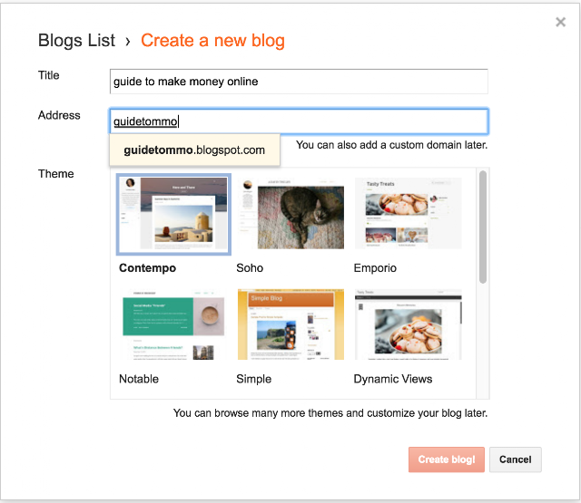Click the Title input field
Image resolution: width=581 pixels, height=503 pixels.
(299, 82)
